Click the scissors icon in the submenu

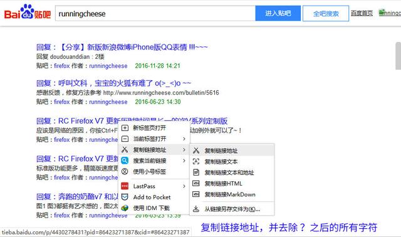(x=196, y=150)
